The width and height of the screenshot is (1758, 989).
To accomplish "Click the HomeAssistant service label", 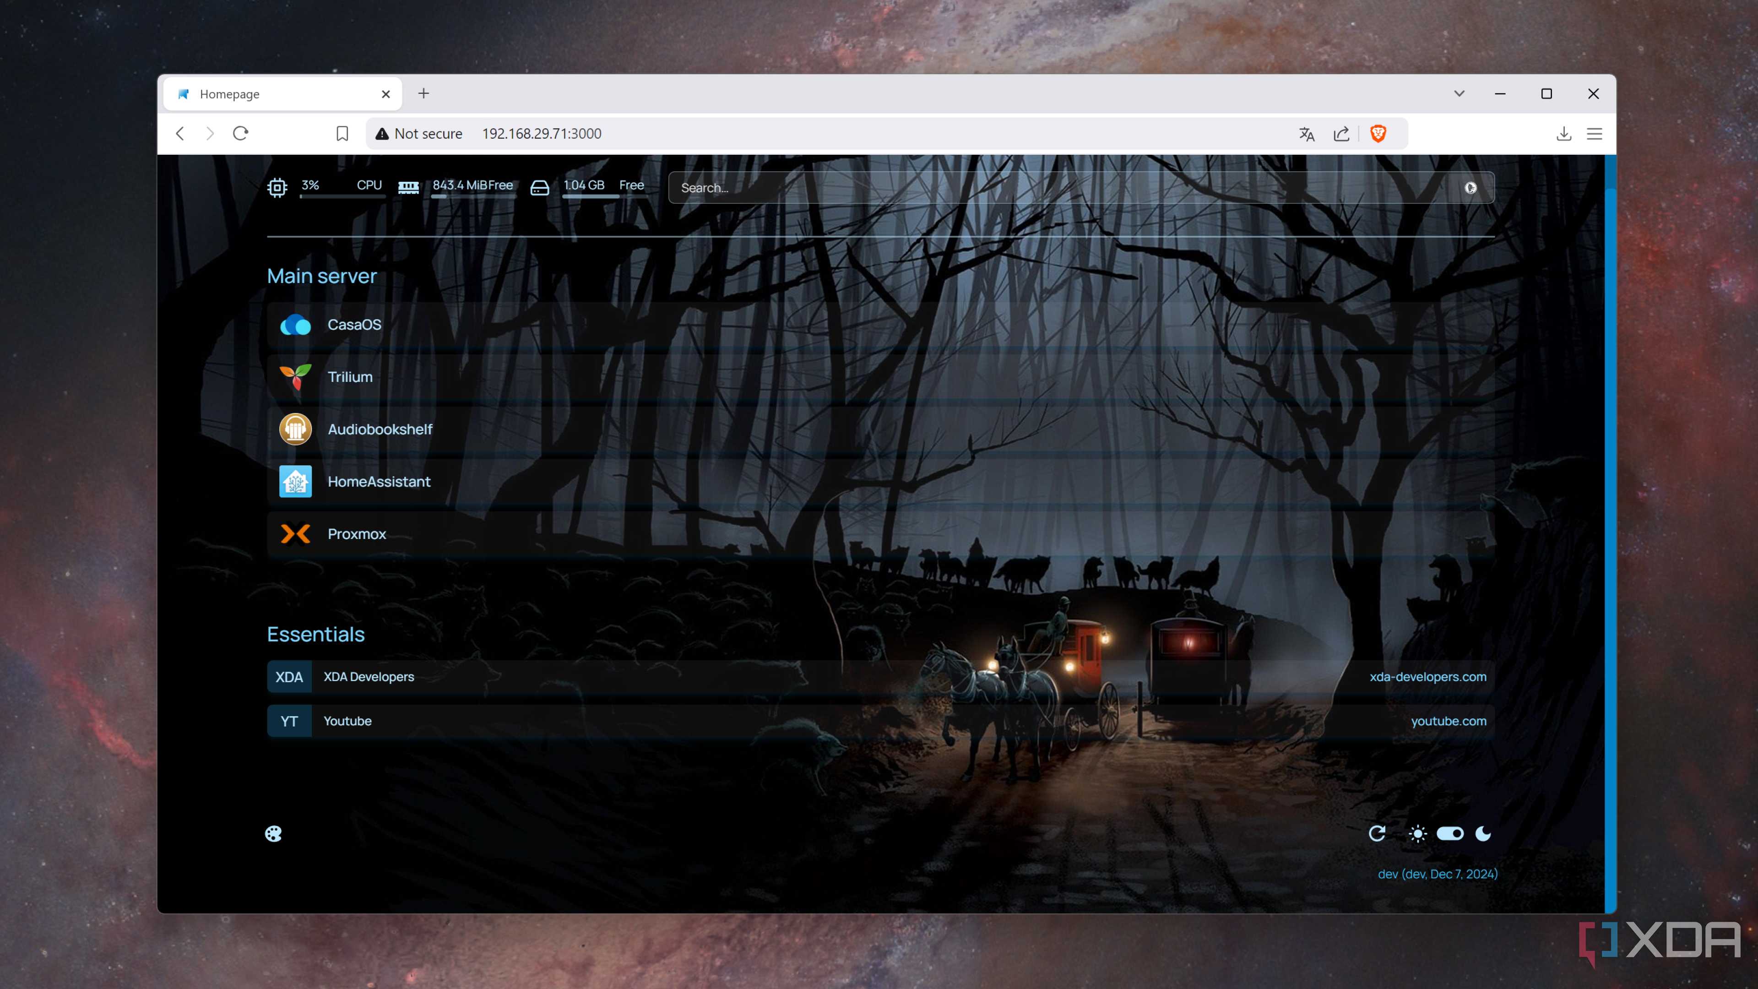I will 379,482.
